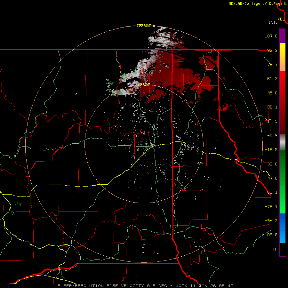Click the 76.7 legend value
Screen dimensions: 288x288
pyautogui.click(x=272, y=64)
